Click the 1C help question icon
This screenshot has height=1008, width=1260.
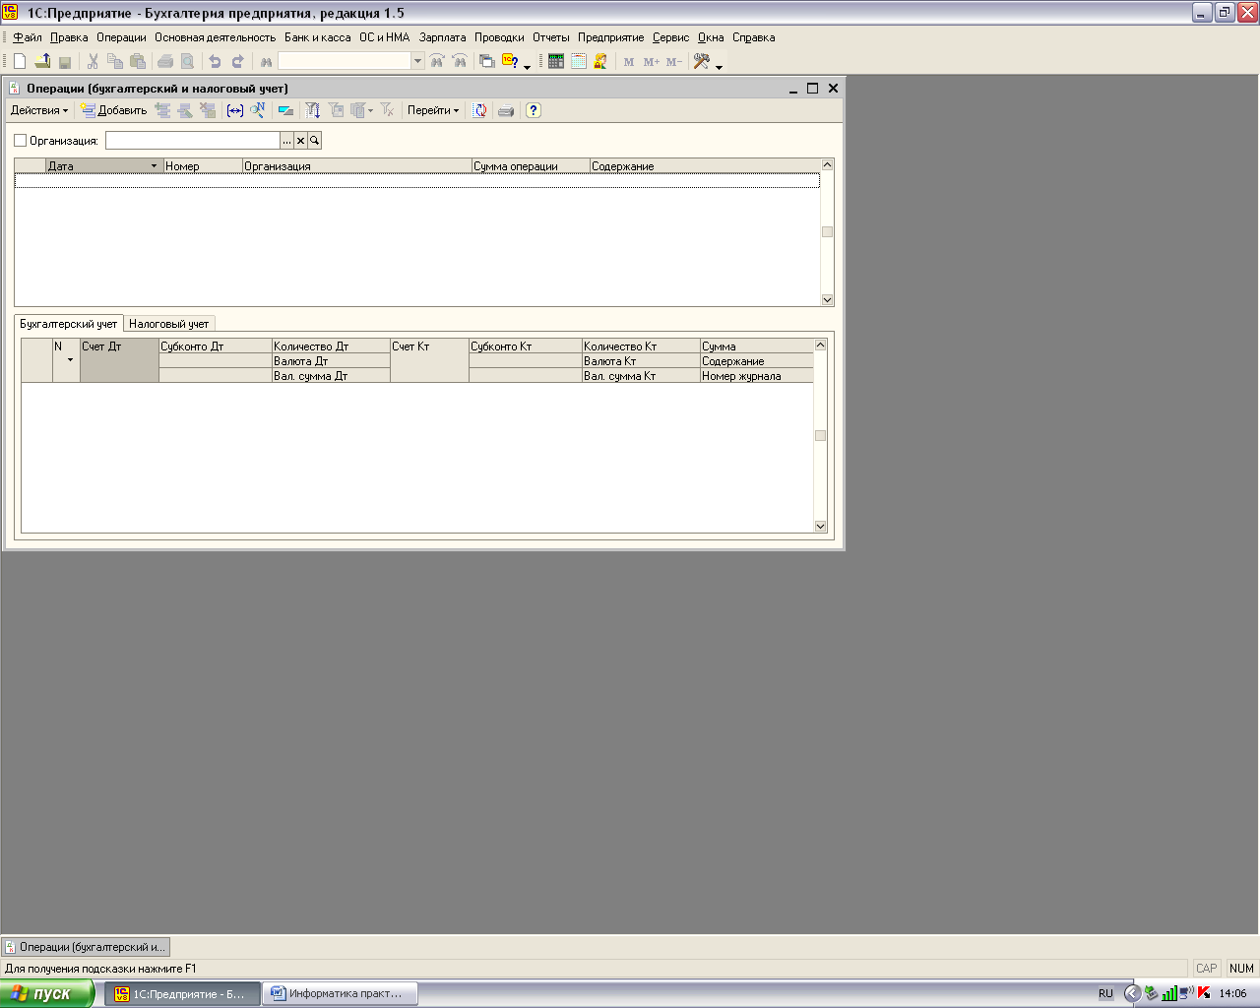[510, 61]
